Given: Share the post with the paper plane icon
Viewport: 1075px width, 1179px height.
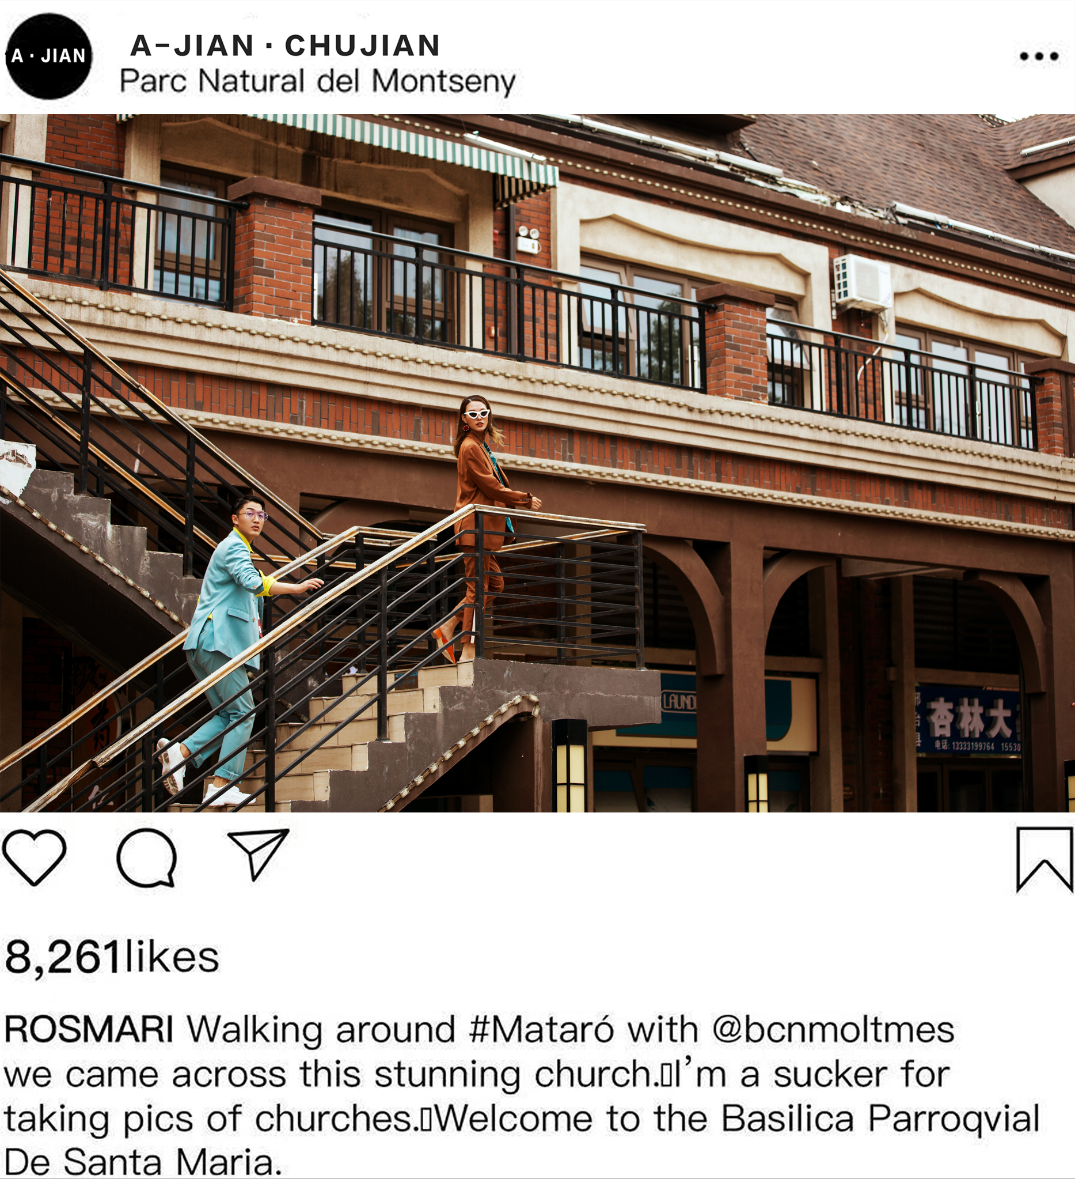Looking at the screenshot, I should [x=258, y=854].
